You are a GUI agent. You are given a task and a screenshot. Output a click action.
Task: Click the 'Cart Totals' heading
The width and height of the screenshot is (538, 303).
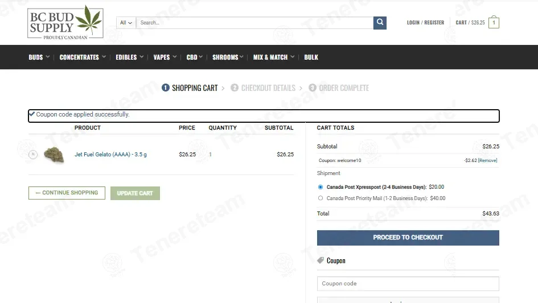tap(335, 128)
